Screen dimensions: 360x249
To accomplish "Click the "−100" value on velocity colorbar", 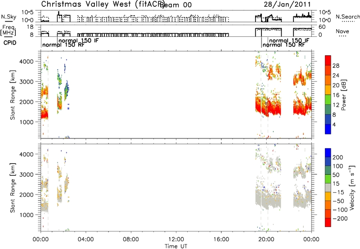I will [340, 210].
